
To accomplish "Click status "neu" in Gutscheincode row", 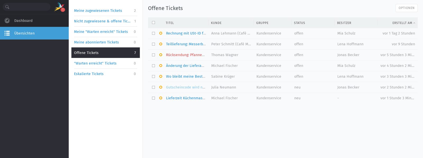I will click(x=297, y=87).
